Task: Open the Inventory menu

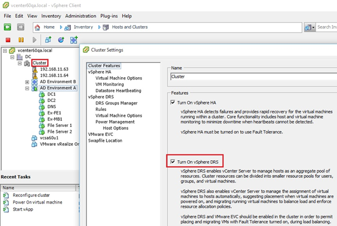Action: pyautogui.click(x=51, y=16)
